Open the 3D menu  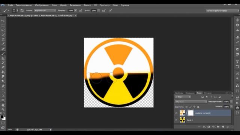tap(95, 5)
